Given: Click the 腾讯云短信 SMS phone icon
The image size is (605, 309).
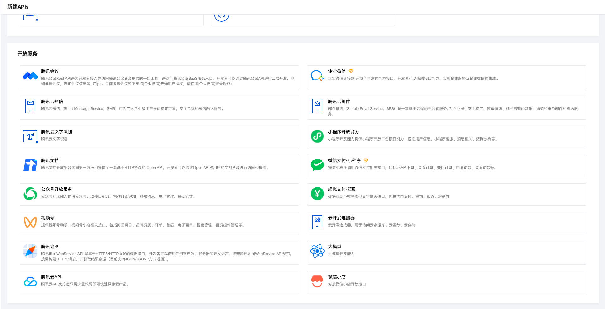Looking at the screenshot, I should tap(30, 106).
